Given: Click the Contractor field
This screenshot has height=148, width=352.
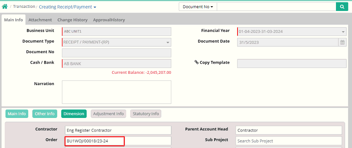Looking at the screenshot, I should tap(118, 130).
